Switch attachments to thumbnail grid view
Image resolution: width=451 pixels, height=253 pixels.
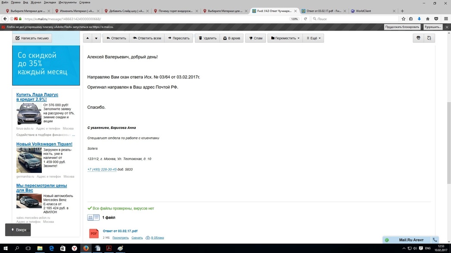point(90,218)
